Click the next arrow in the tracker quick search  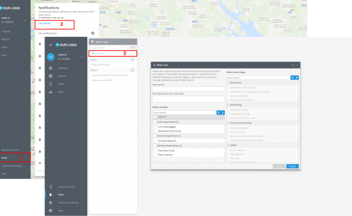(x=223, y=112)
